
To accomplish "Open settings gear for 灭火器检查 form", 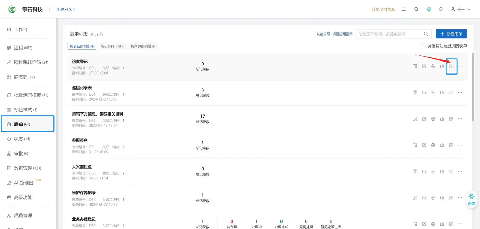I will click(433, 171).
